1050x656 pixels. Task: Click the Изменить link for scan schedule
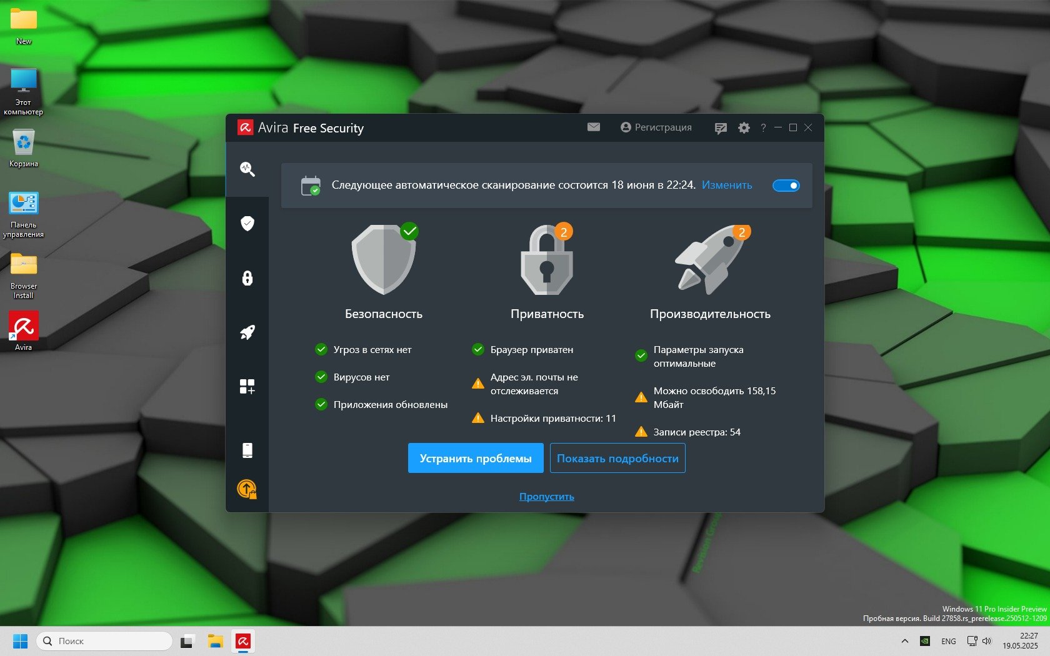click(727, 186)
